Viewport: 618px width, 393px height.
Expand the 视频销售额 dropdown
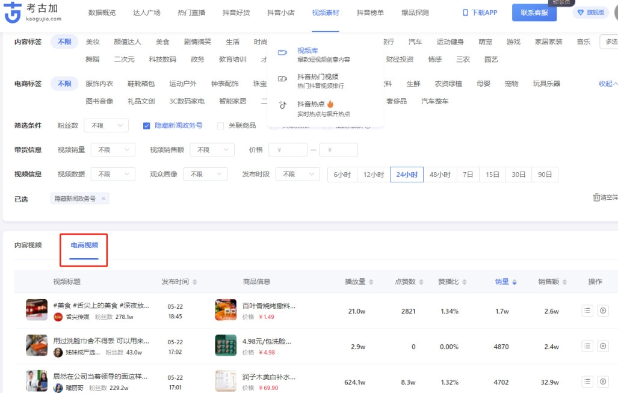click(212, 150)
